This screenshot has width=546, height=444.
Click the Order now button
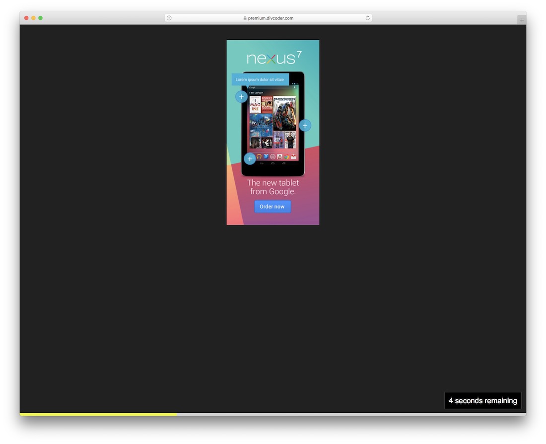coord(273,206)
